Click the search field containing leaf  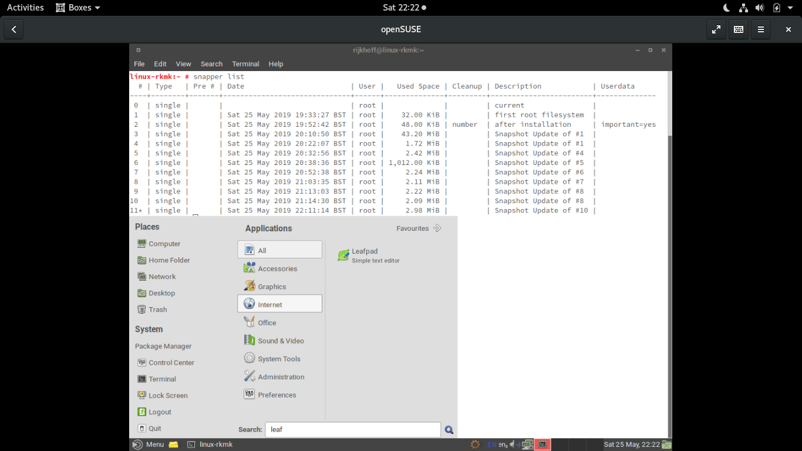[x=353, y=429]
